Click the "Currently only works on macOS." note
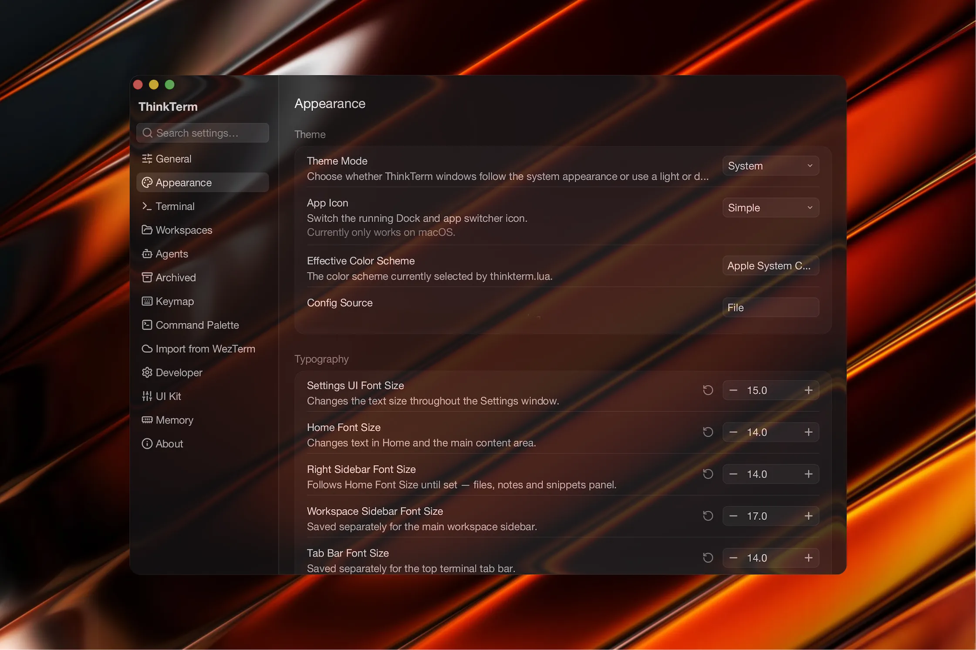 click(381, 232)
